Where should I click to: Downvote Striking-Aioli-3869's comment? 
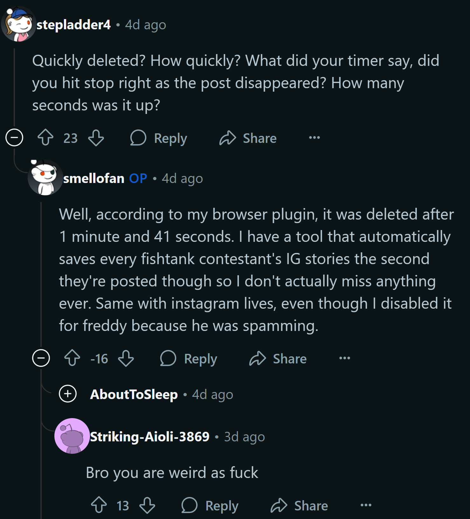(148, 505)
